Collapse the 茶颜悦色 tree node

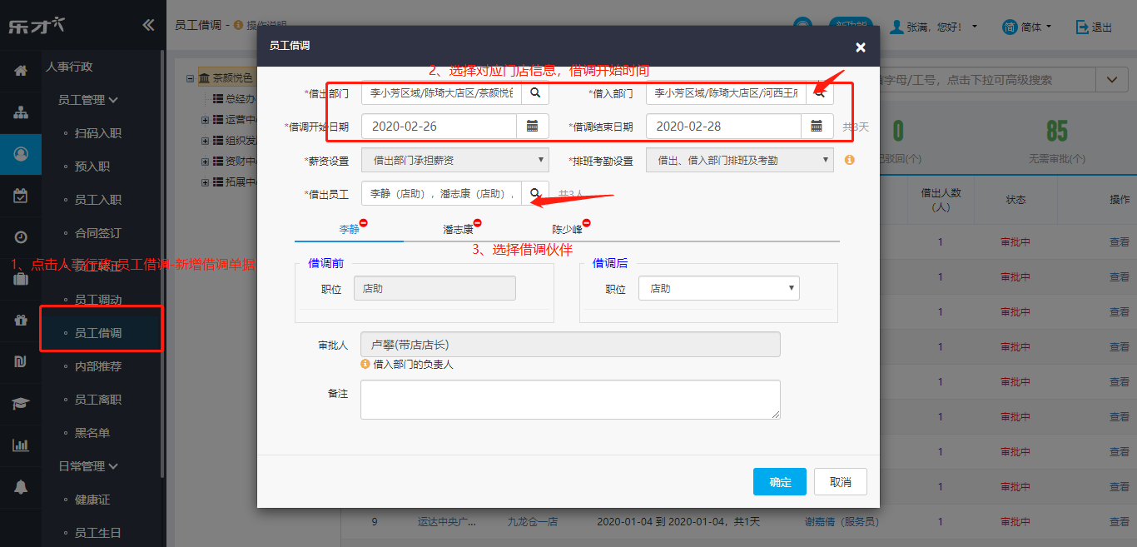pos(191,78)
